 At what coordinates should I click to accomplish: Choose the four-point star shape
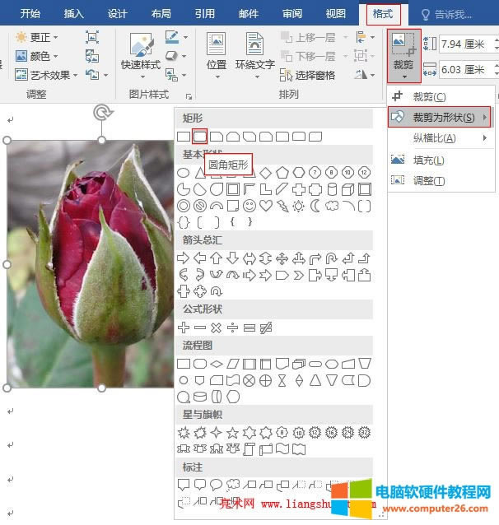click(x=217, y=433)
